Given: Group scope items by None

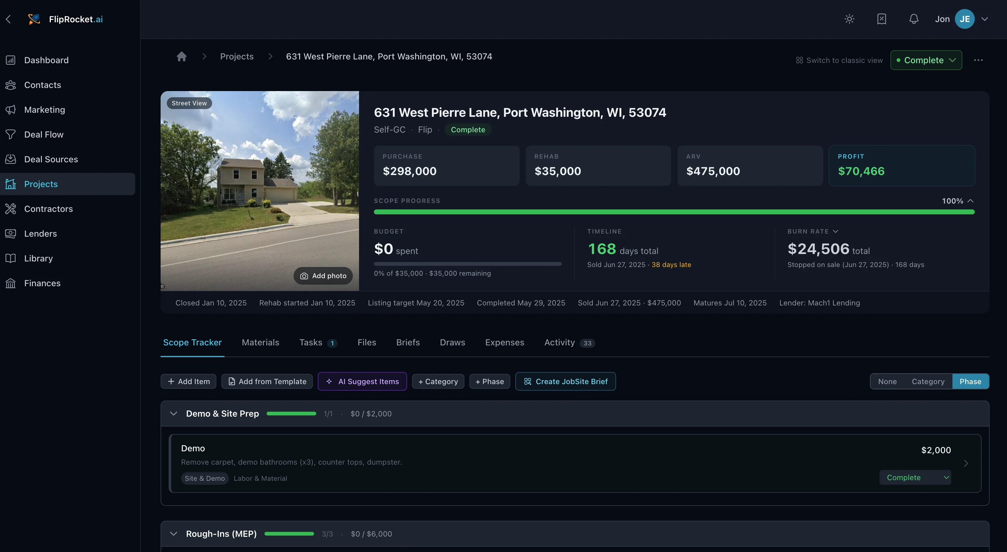Looking at the screenshot, I should click(887, 382).
